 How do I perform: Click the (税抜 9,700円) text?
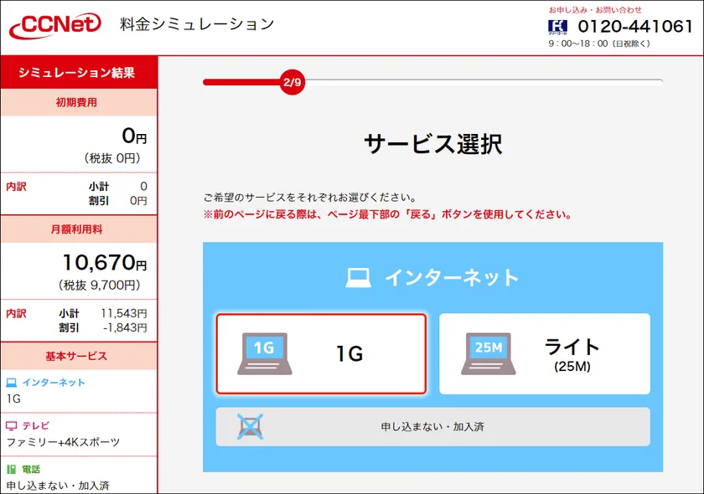tap(99, 285)
